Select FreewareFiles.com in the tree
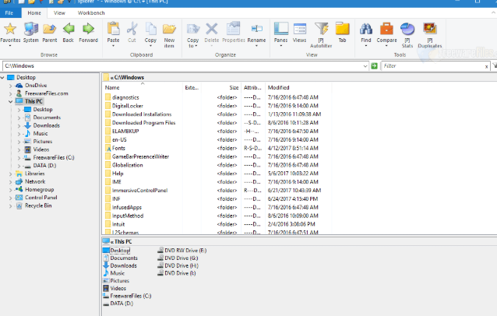Viewport: 497px width, 316px height. pos(46,93)
